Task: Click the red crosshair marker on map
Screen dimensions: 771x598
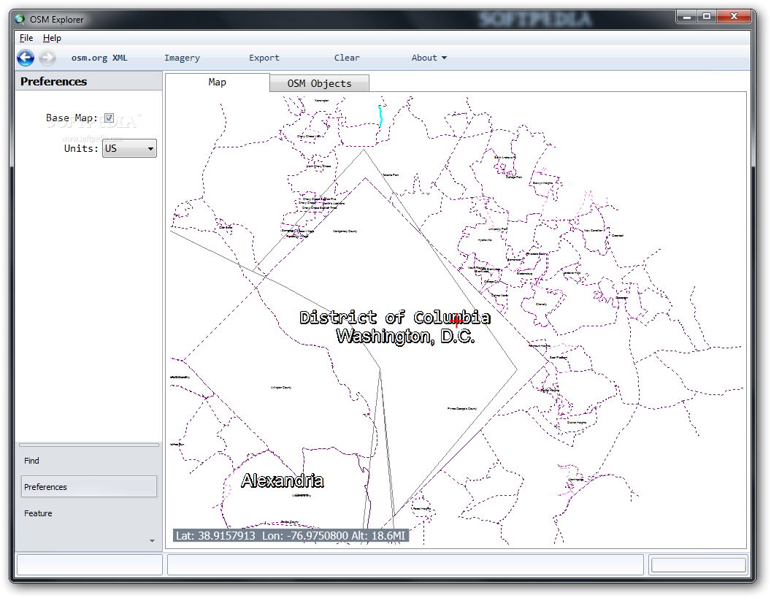Action: tap(457, 321)
